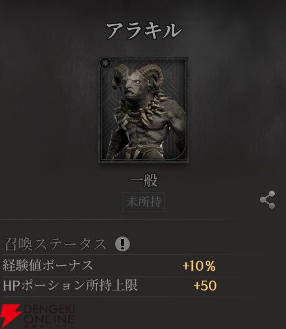Image resolution: width=286 pixels, height=329 pixels.
Task: Select the 経験値ボーナス stat row
Action: tap(134, 266)
